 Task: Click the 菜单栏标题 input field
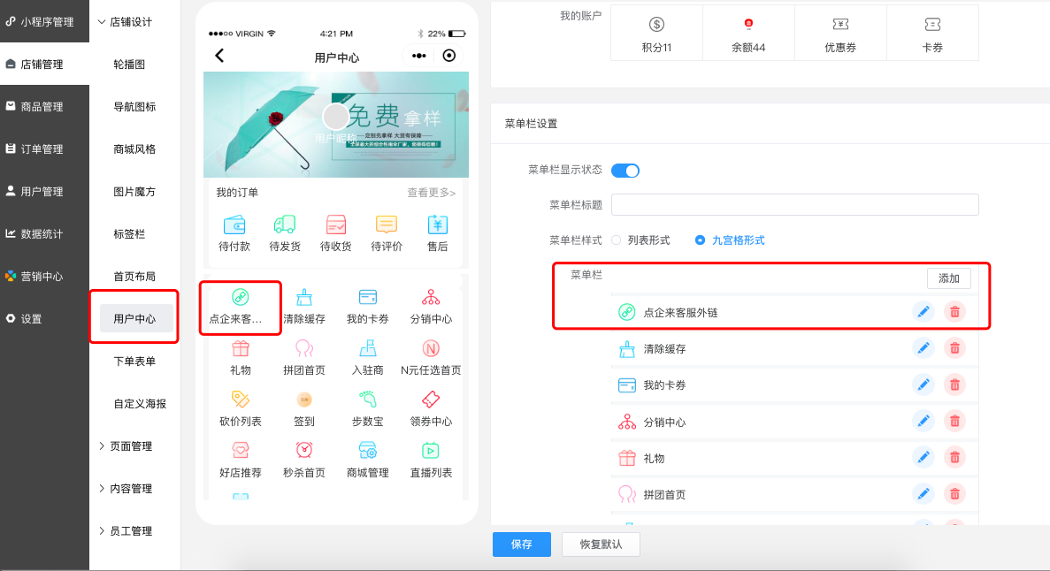tap(795, 205)
